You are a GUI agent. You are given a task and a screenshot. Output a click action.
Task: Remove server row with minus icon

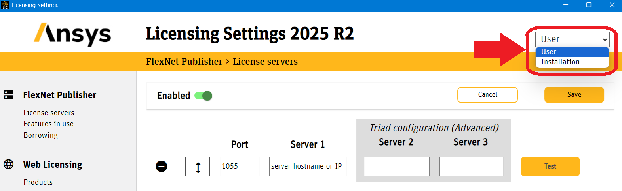(x=162, y=167)
